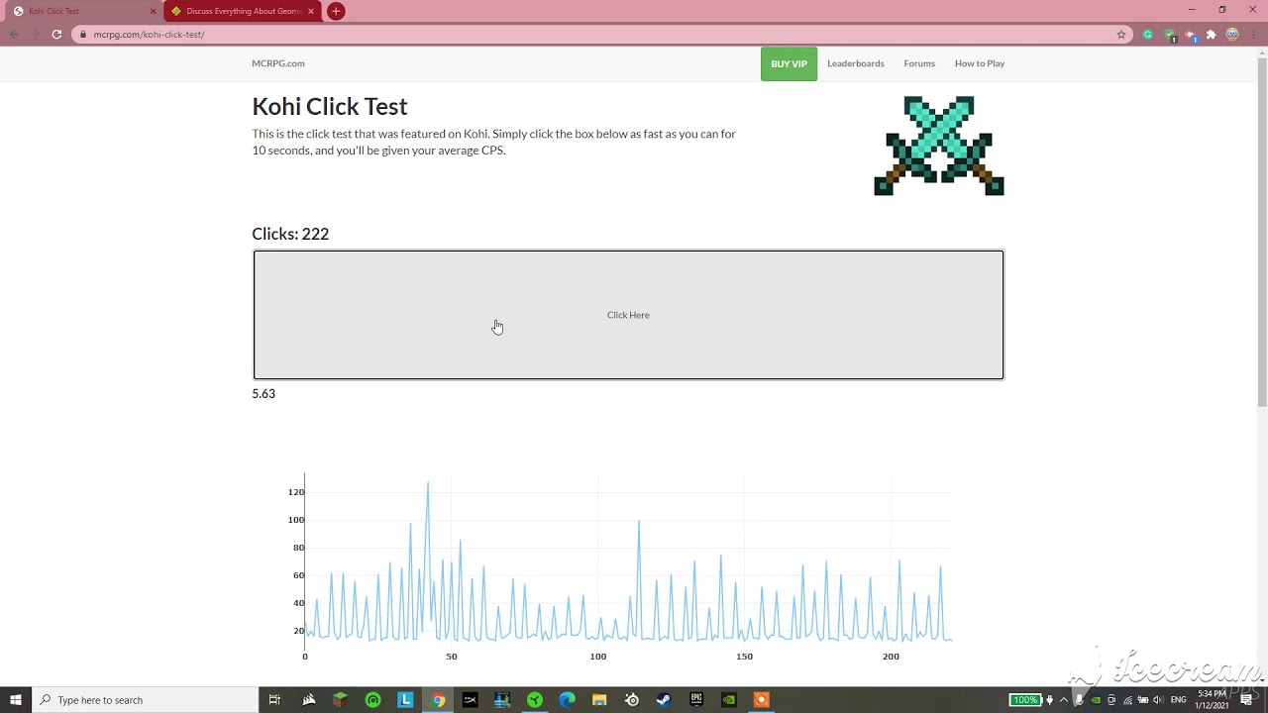Click the 5.63 CPS value
The width and height of the screenshot is (1268, 713).
point(264,393)
